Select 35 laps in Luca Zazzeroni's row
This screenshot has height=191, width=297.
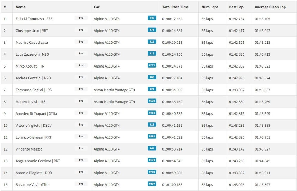pyautogui.click(x=207, y=54)
